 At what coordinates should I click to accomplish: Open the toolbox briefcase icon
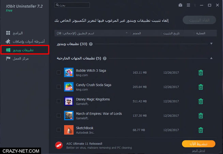180,5
